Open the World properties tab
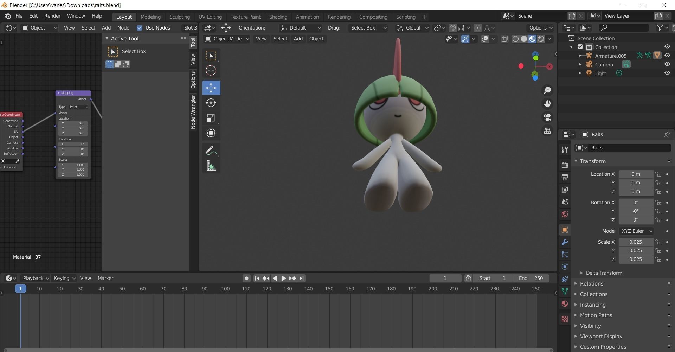This screenshot has height=352, width=675. [565, 214]
